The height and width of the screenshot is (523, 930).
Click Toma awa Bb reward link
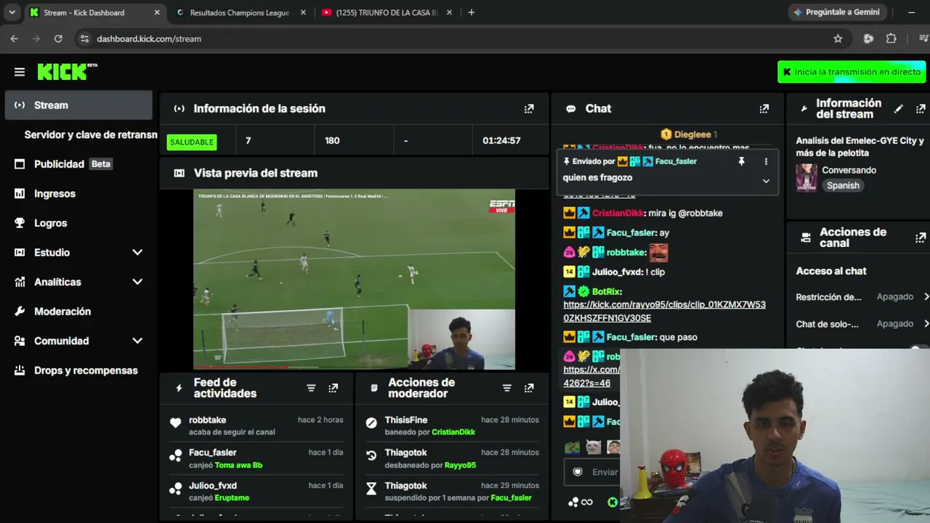point(238,465)
